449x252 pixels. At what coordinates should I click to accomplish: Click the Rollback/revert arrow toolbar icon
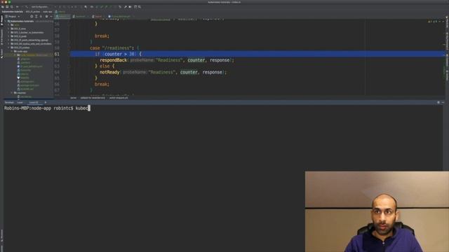[x=120, y=6]
